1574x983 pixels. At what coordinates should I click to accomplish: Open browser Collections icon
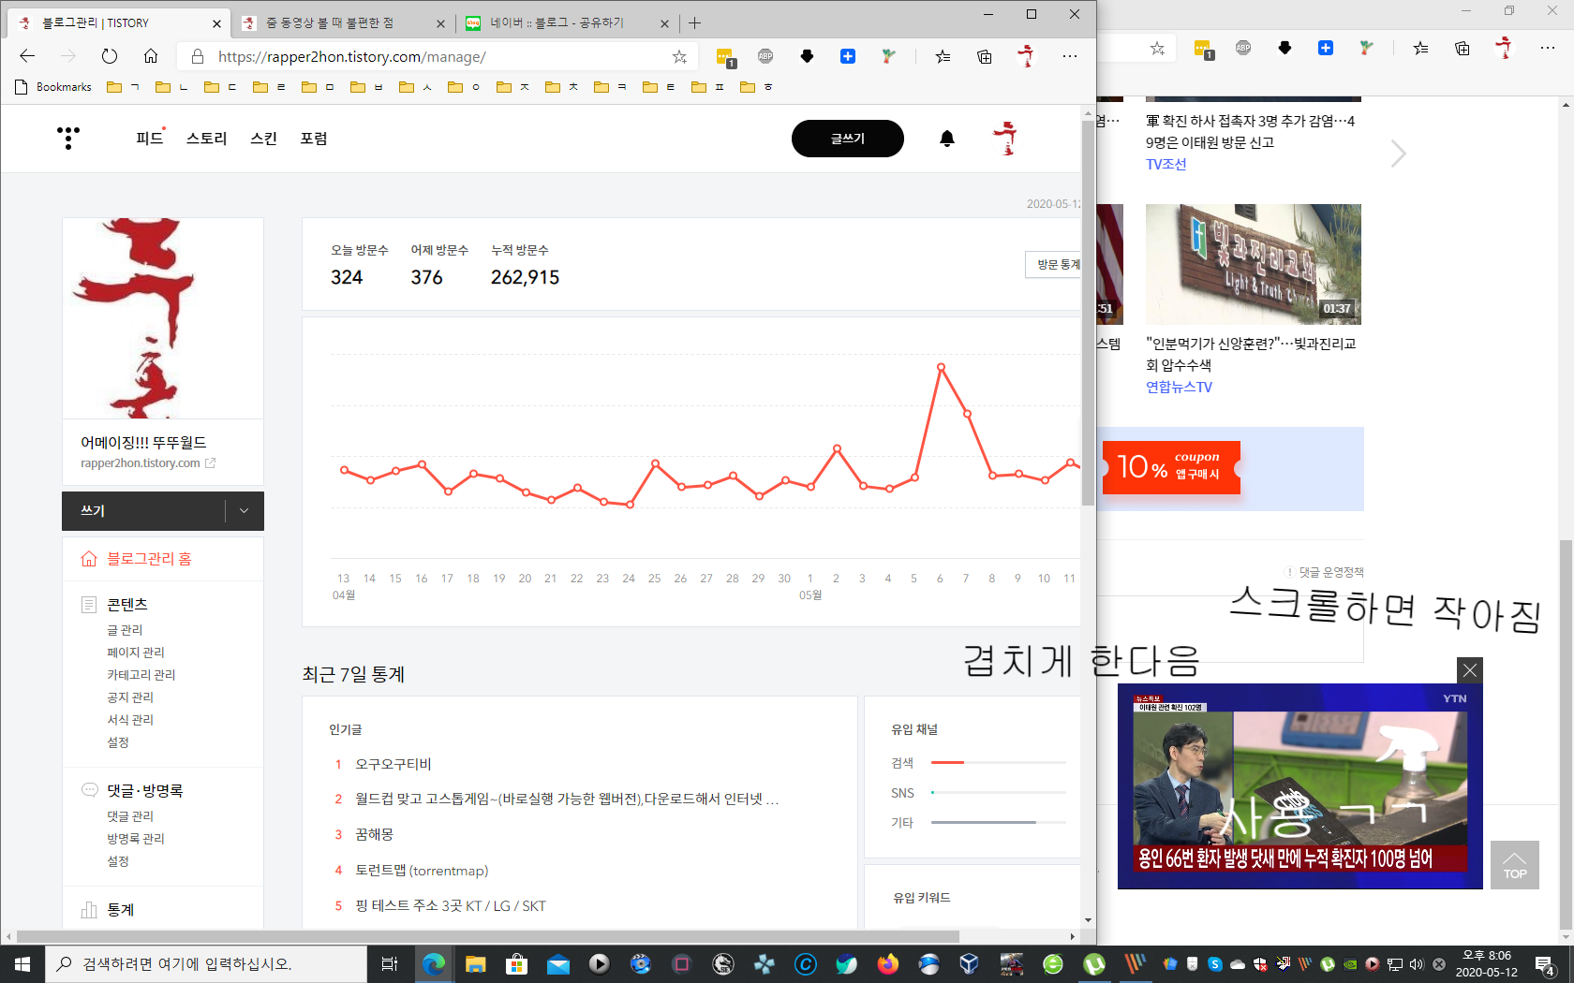[x=984, y=56]
